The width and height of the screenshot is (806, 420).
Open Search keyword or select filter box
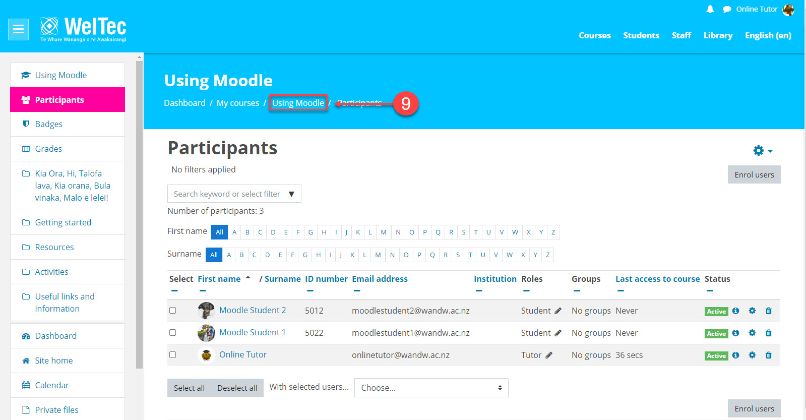tap(234, 194)
